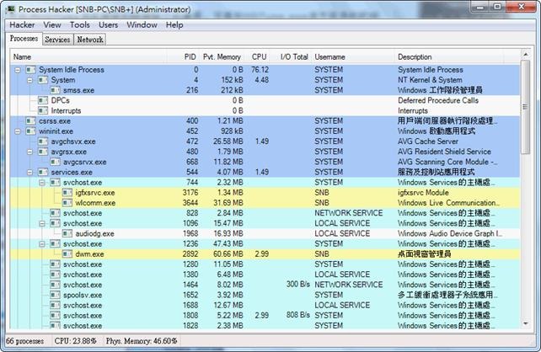Collapse the avgrsx.exe tree node
541x352 pixels.
coord(30,152)
